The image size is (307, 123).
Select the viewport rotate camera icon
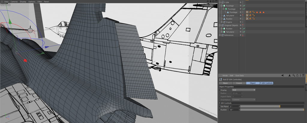[x=213, y=1]
